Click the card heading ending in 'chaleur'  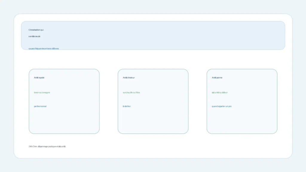pyautogui.click(x=128, y=78)
